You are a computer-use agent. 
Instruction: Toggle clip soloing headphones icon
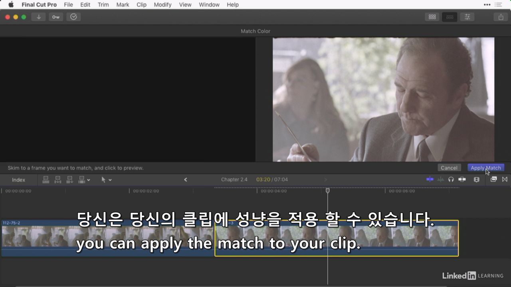tap(451, 179)
